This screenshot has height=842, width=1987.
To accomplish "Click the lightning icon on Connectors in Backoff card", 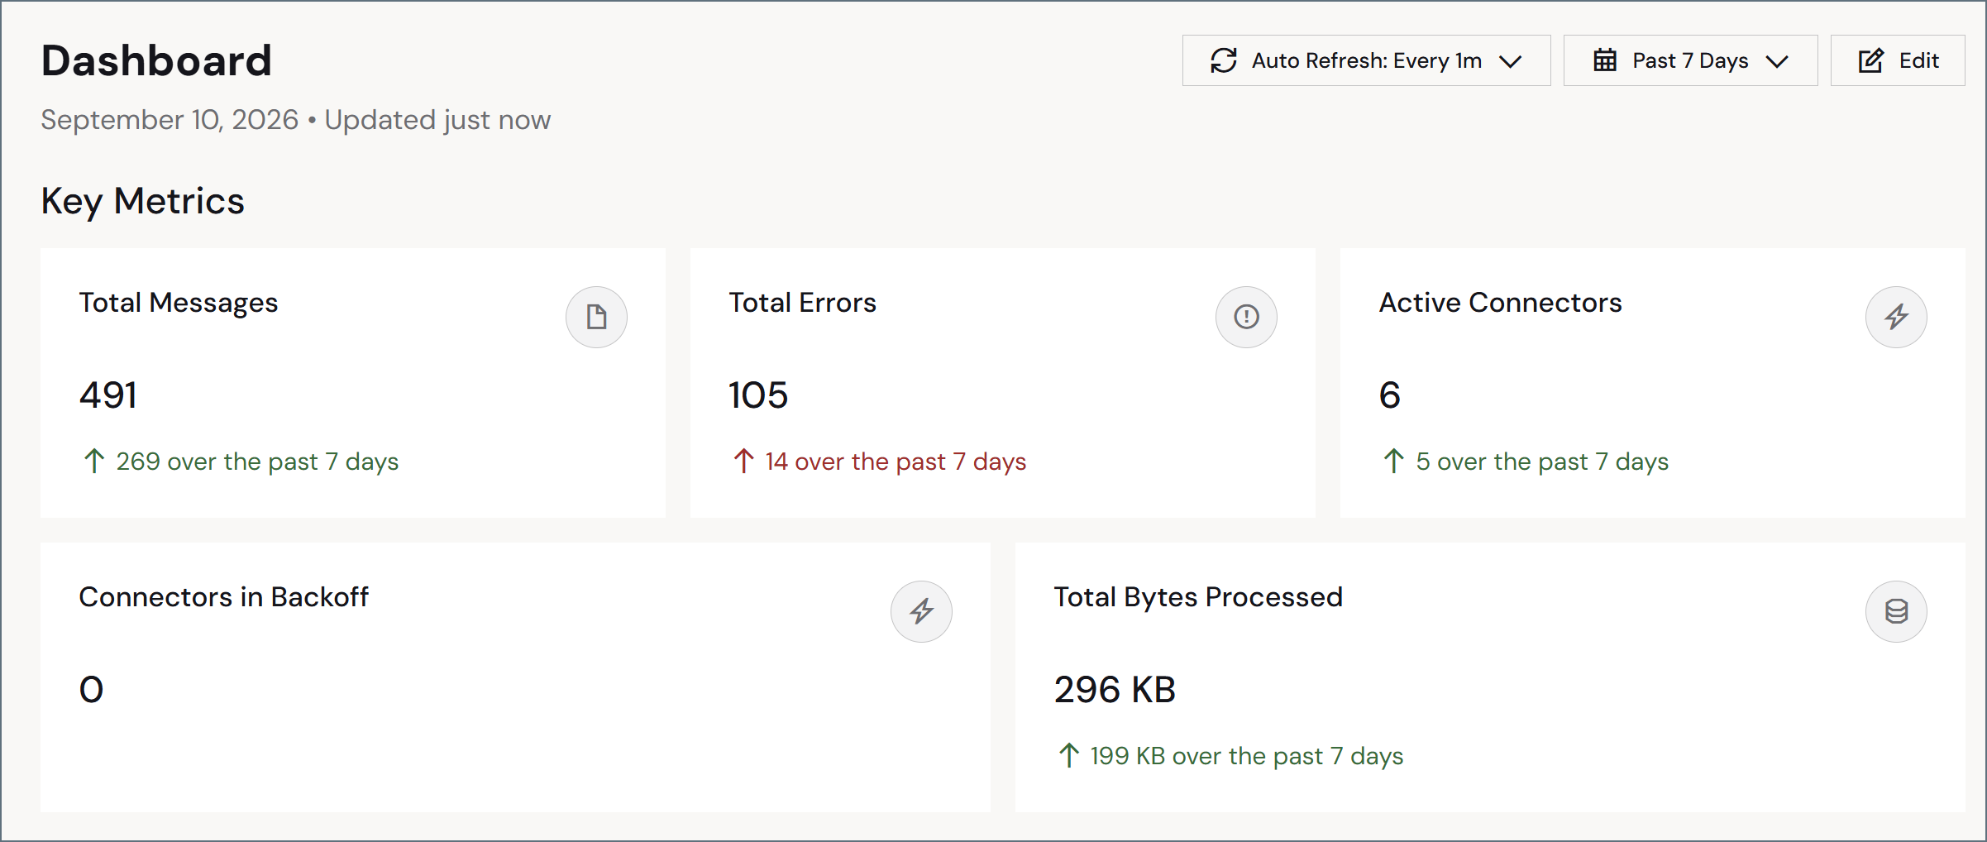I will 921,611.
